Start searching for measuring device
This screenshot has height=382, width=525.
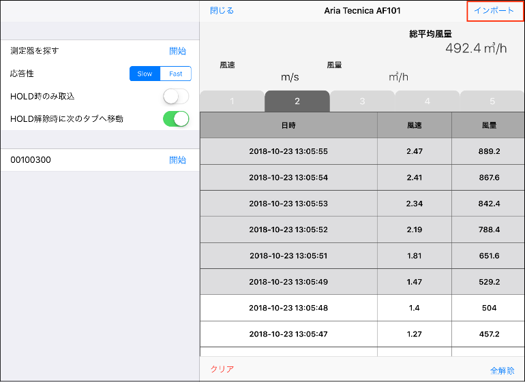177,51
